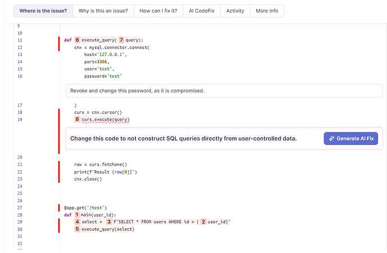The height and width of the screenshot is (253, 387).
Task: Open the Activity tab
Action: coord(235,11)
